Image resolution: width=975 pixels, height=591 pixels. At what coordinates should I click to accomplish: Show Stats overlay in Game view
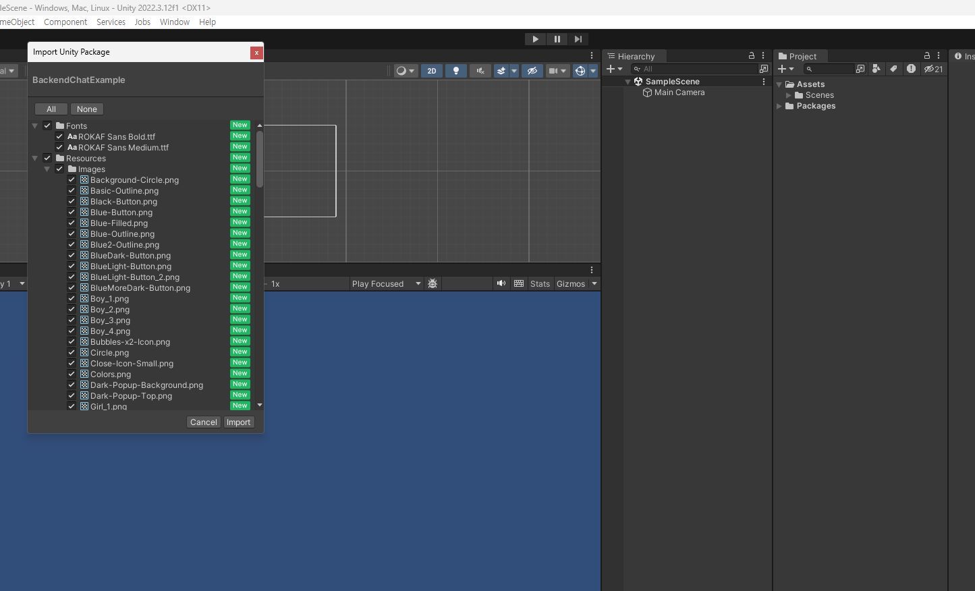[x=540, y=284]
